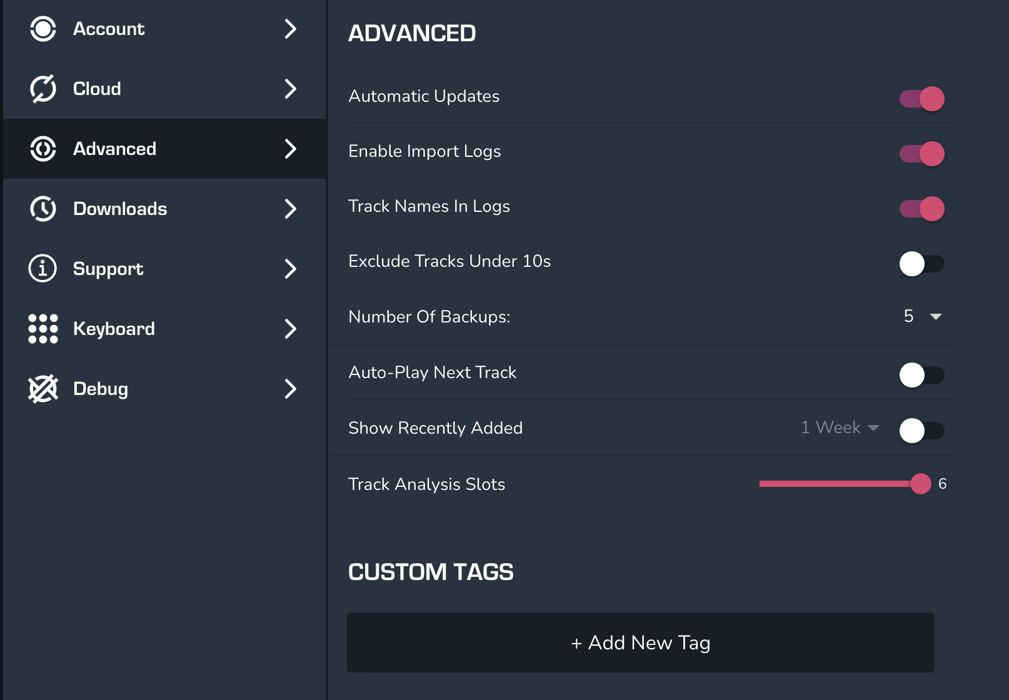Turn on Auto-Play Next Track
1009x700 pixels.
click(921, 375)
